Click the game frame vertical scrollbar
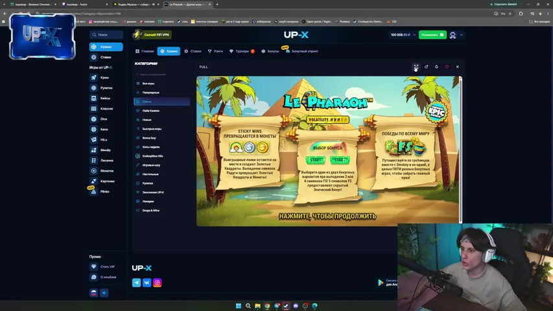The width and height of the screenshot is (553, 311). [460, 150]
